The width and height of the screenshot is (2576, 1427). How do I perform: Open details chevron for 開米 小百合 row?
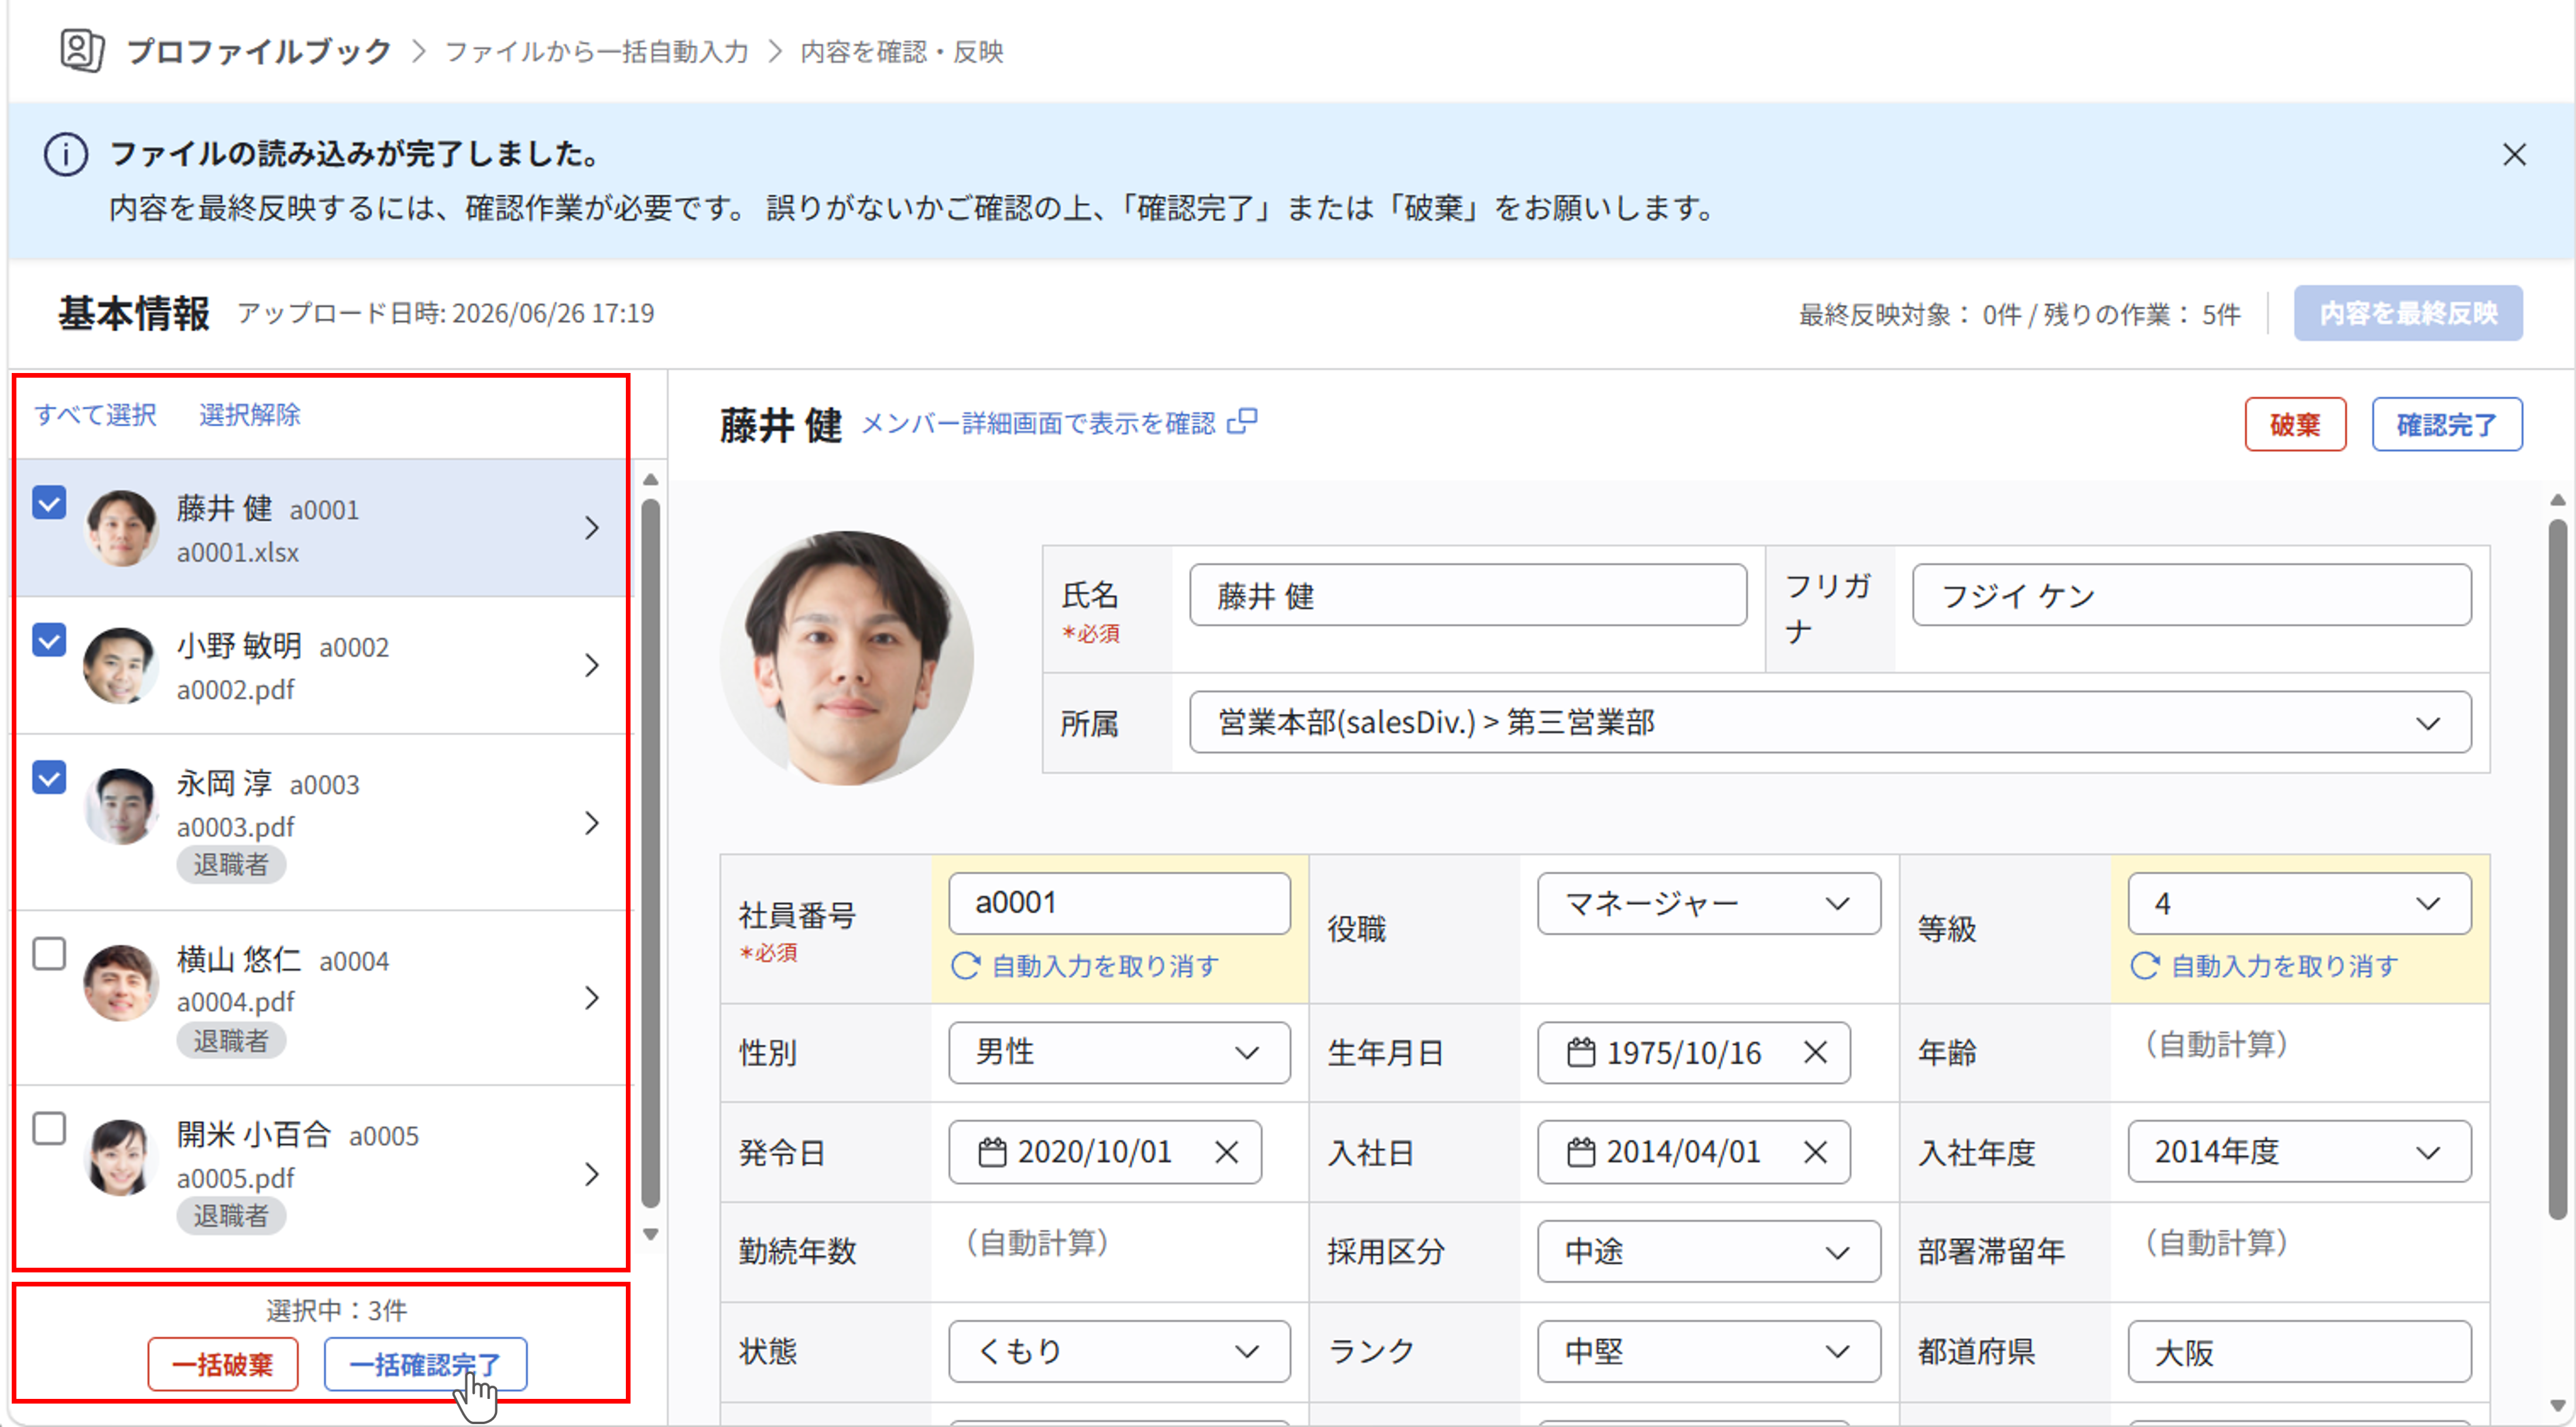point(592,1174)
